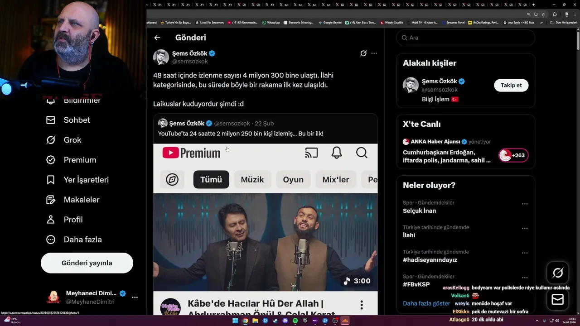Select the Müzik chip in YouTube screenshot
The image size is (580, 326).
252,180
